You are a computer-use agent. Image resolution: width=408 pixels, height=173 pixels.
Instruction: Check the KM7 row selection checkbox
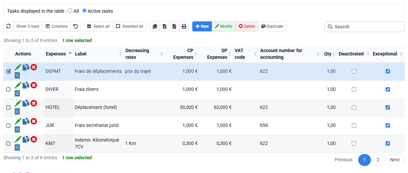click(x=8, y=143)
